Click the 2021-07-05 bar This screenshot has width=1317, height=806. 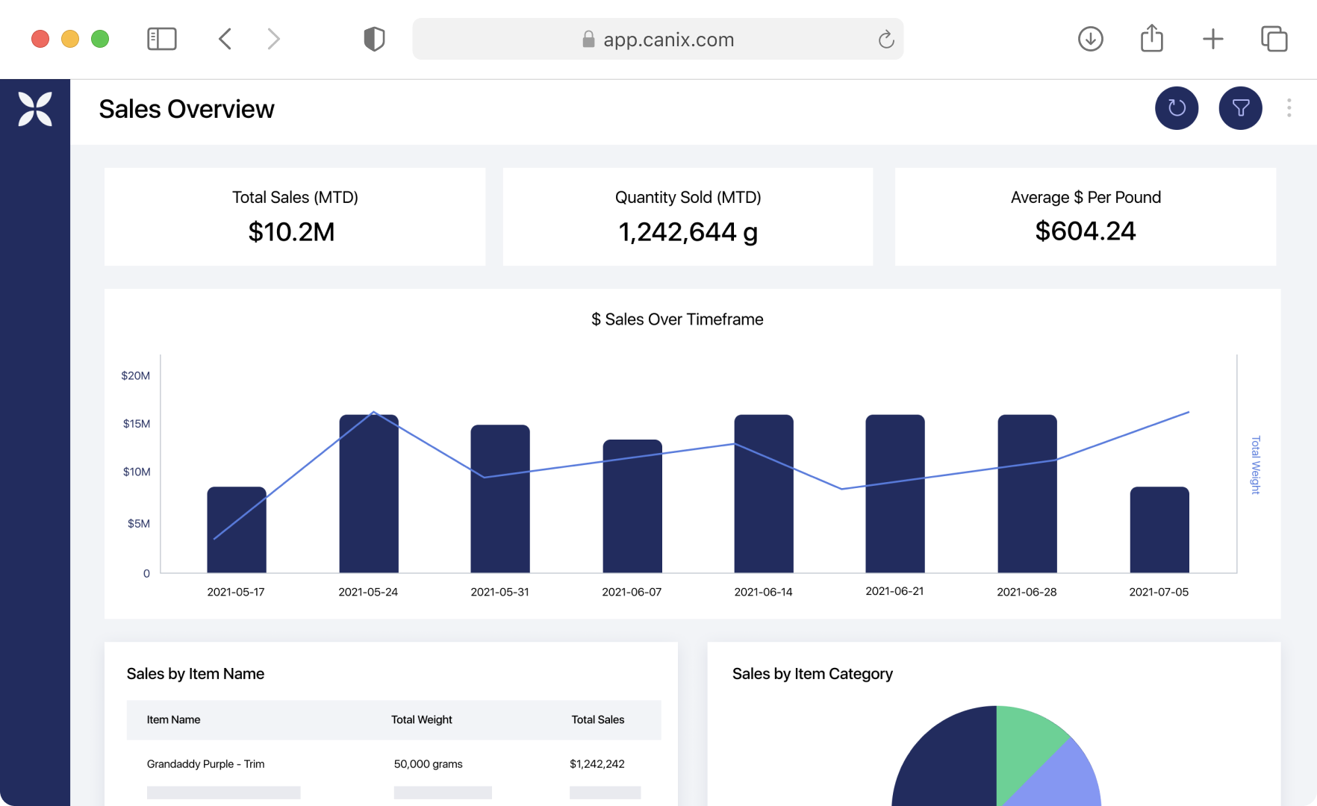[x=1159, y=530]
